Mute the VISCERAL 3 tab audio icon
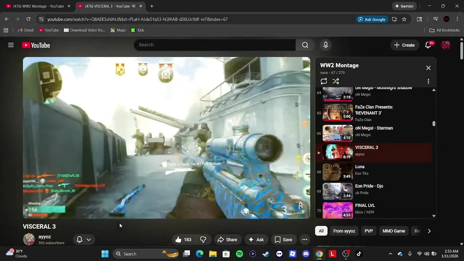 tap(133, 6)
